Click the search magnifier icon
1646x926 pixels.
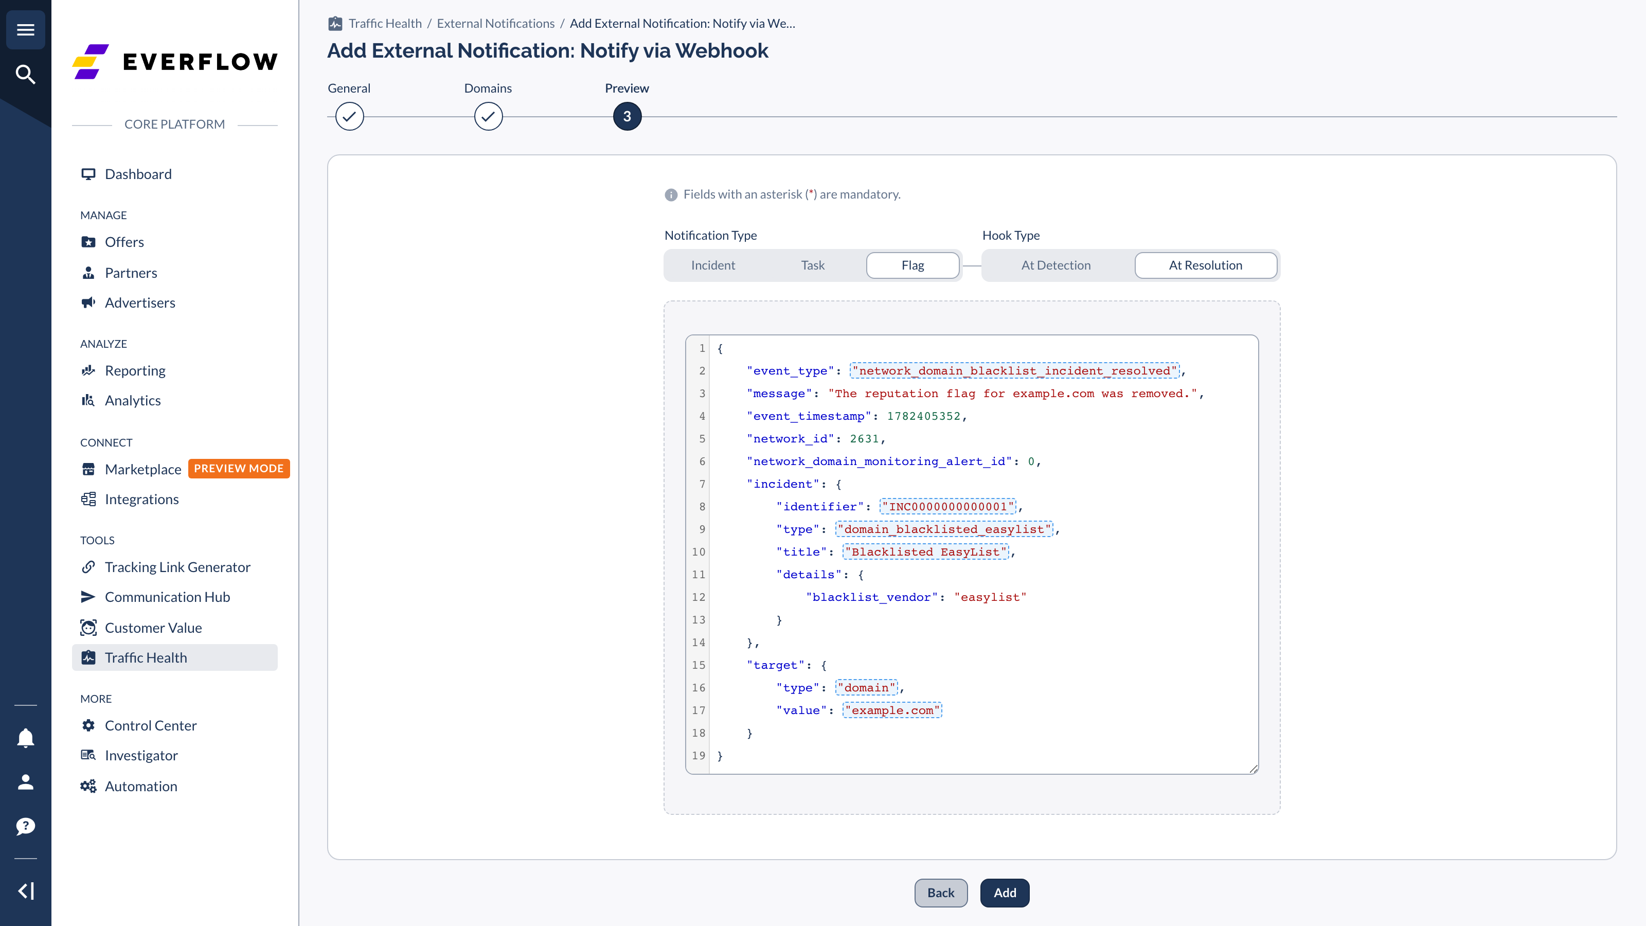coord(26,74)
